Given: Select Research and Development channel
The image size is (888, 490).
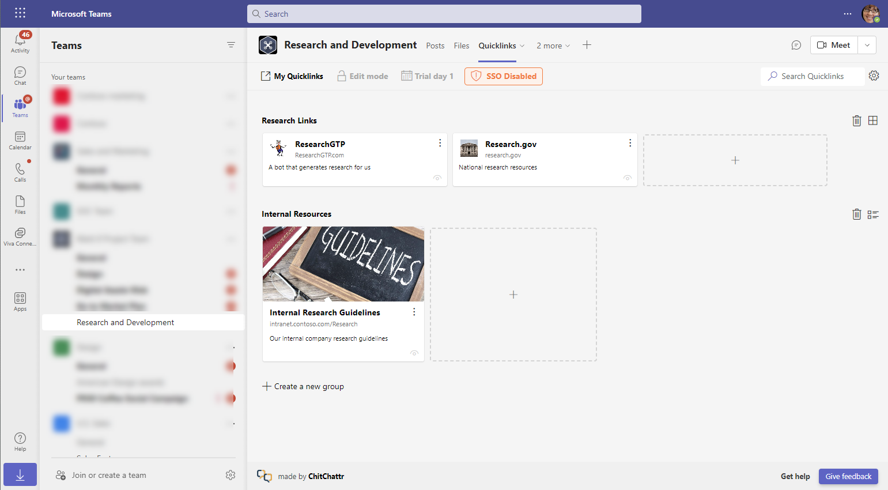Looking at the screenshot, I should tap(143, 322).
